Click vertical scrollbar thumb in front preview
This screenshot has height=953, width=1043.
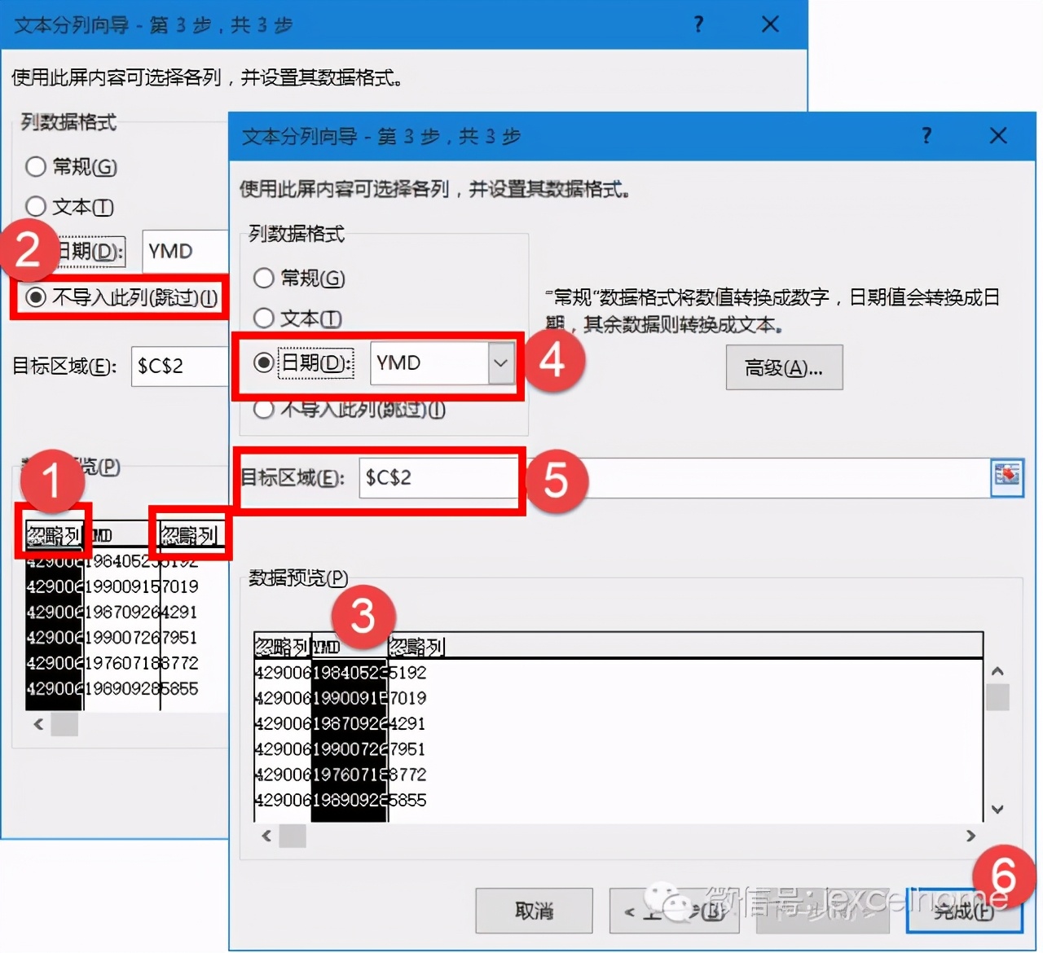point(997,698)
